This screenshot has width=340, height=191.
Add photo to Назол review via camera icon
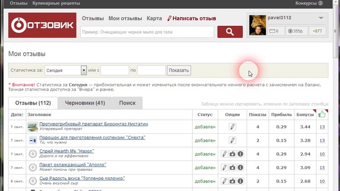(x=232, y=154)
